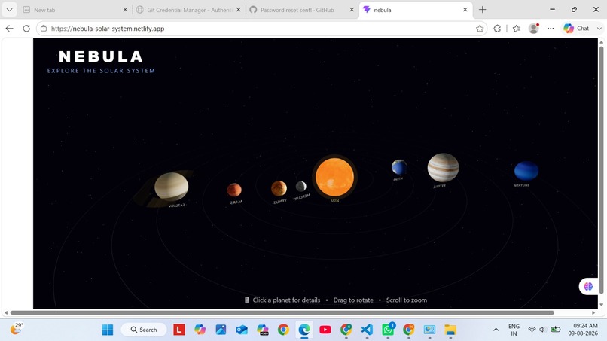
Task: Switch to Password reset sent GitHub tab
Action: click(x=302, y=10)
